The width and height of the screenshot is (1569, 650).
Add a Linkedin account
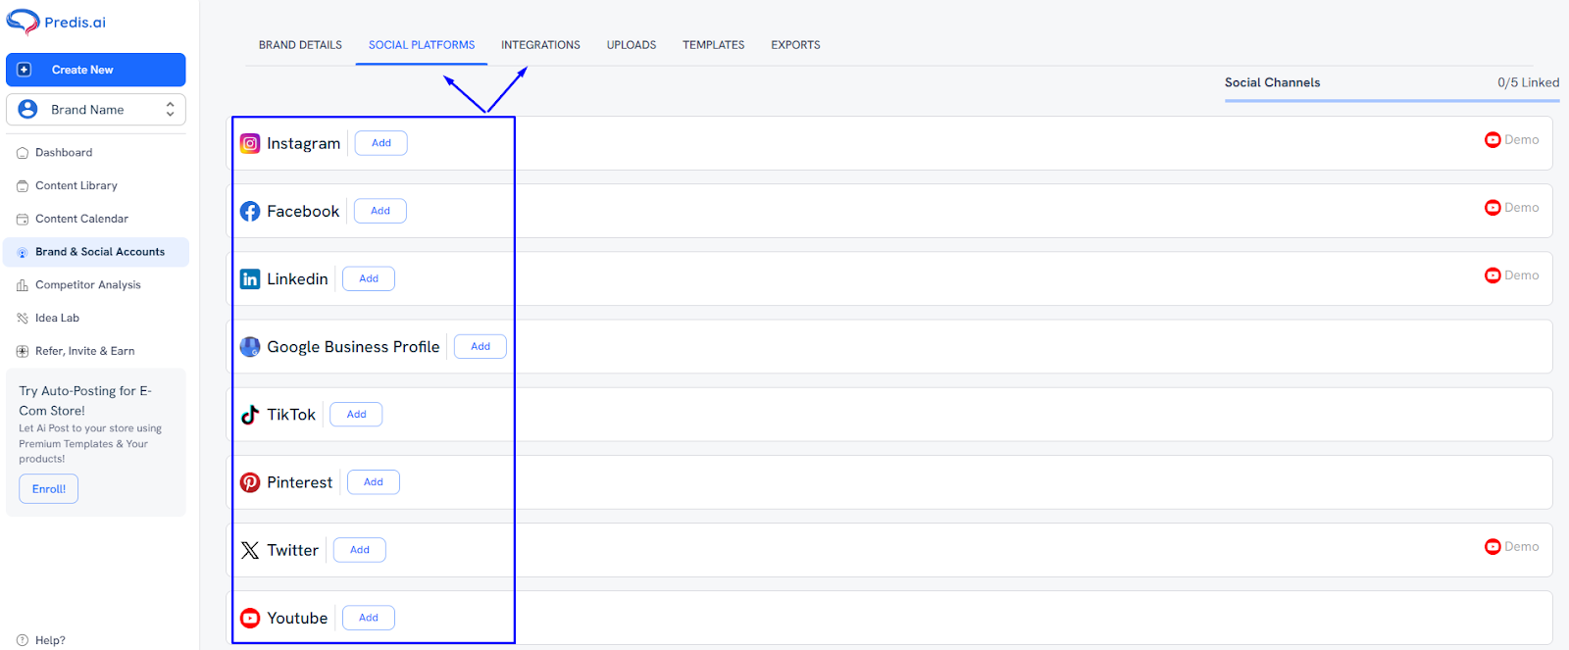pos(369,278)
